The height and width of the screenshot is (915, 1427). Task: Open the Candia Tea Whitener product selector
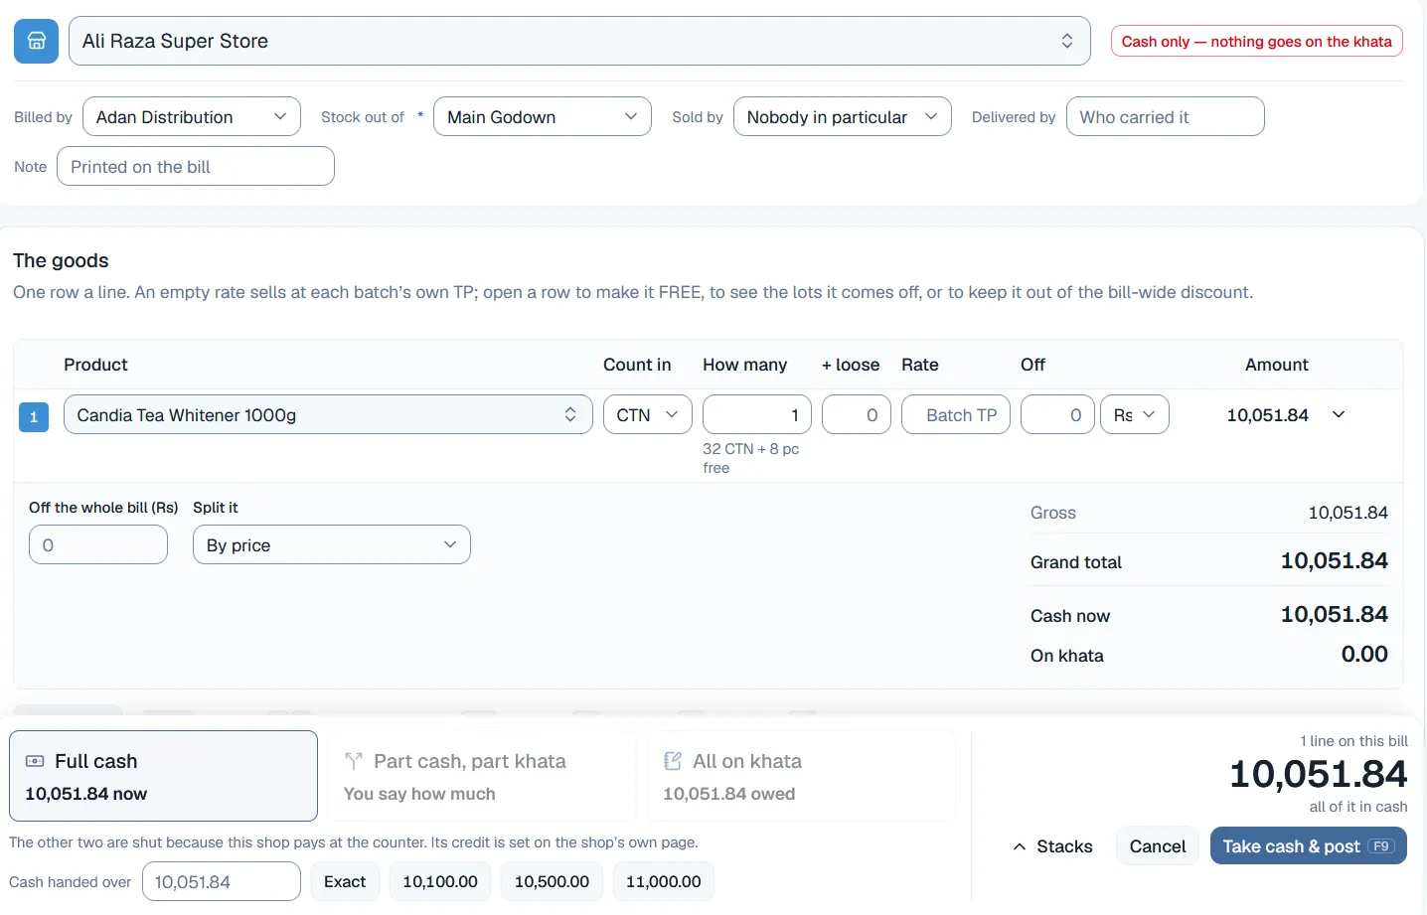tap(328, 414)
